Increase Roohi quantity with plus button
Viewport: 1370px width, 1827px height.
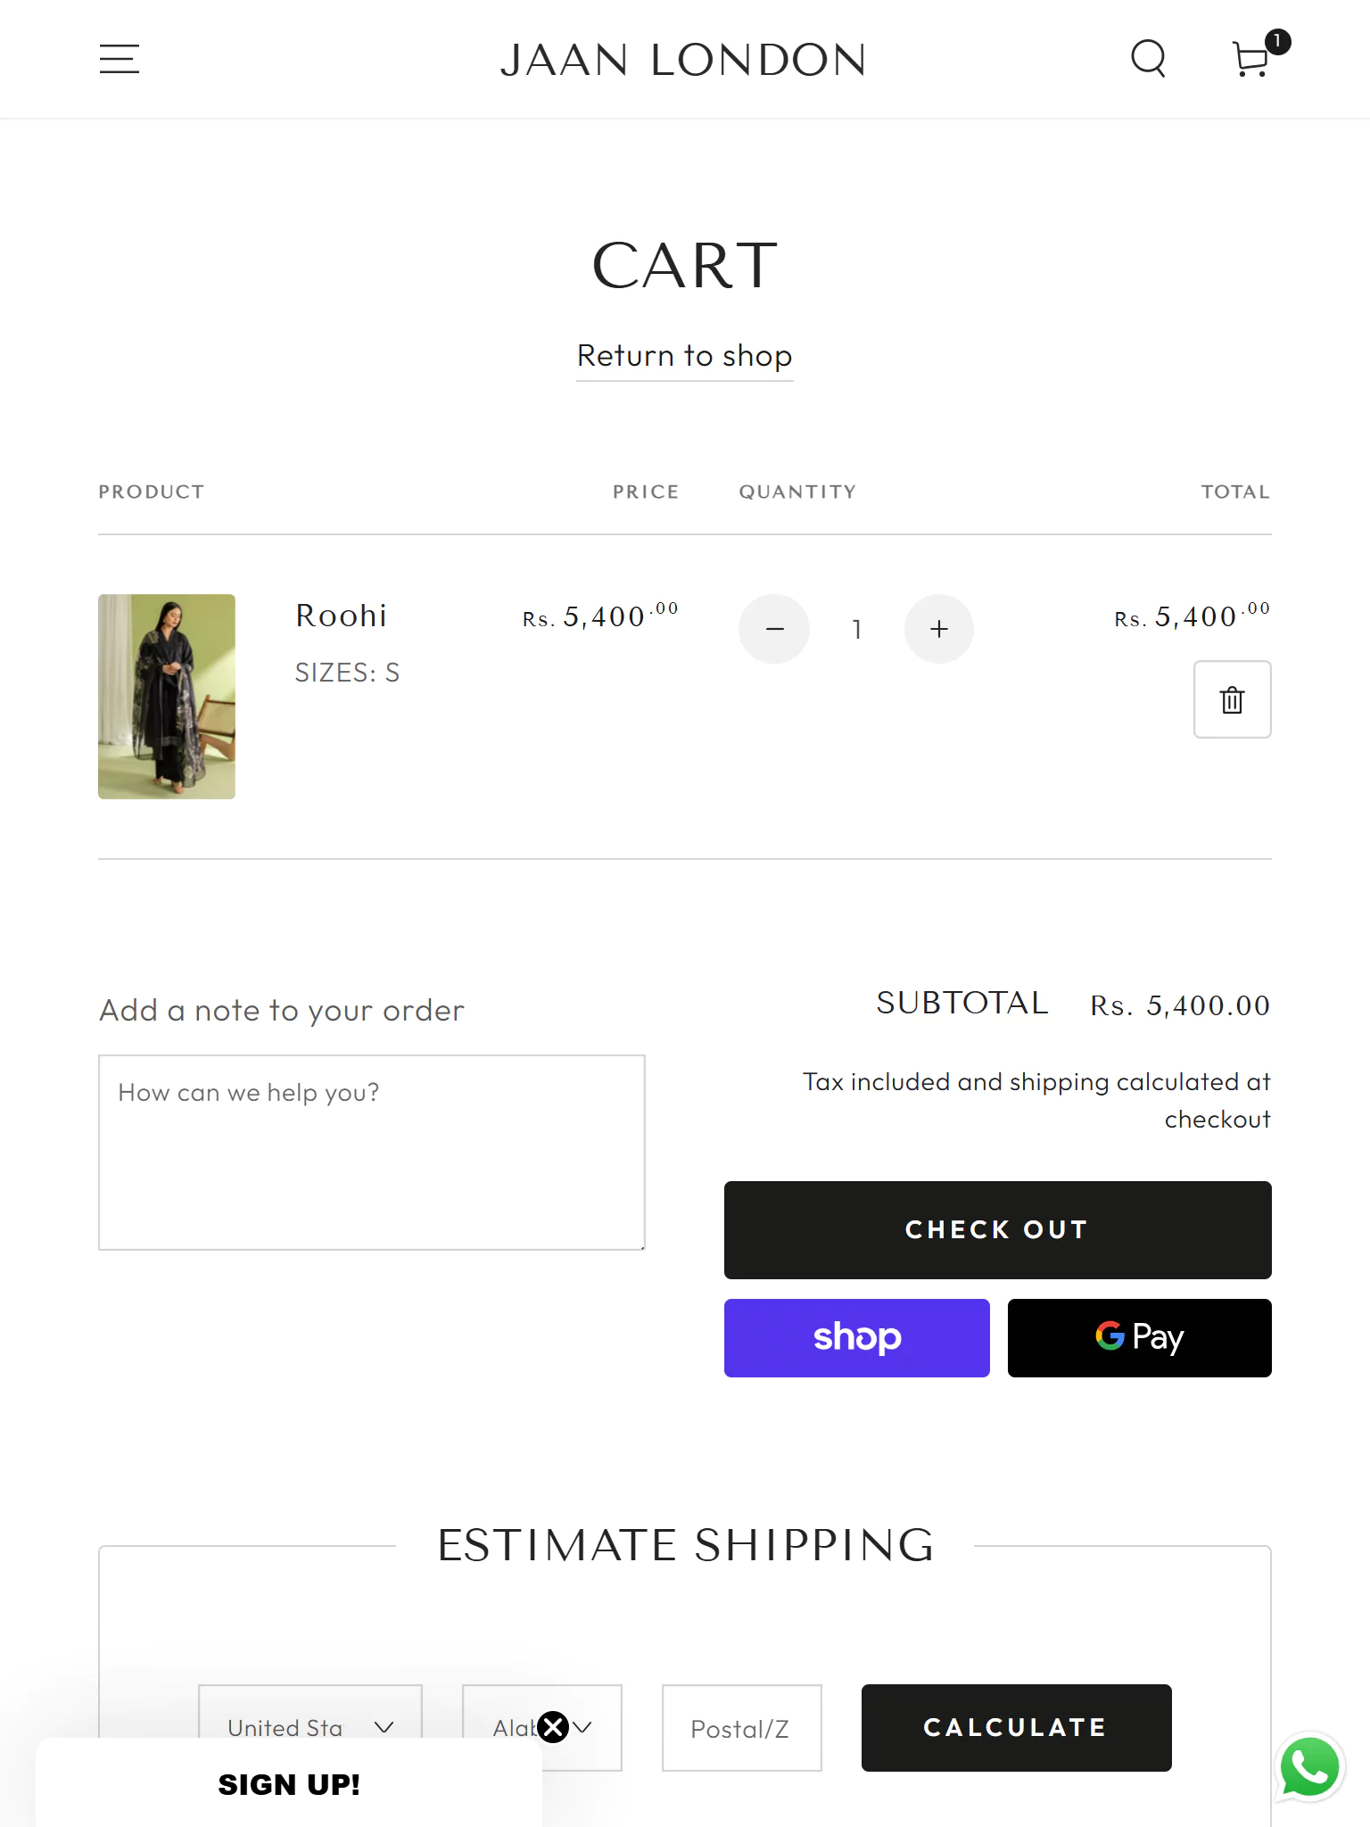(x=938, y=629)
